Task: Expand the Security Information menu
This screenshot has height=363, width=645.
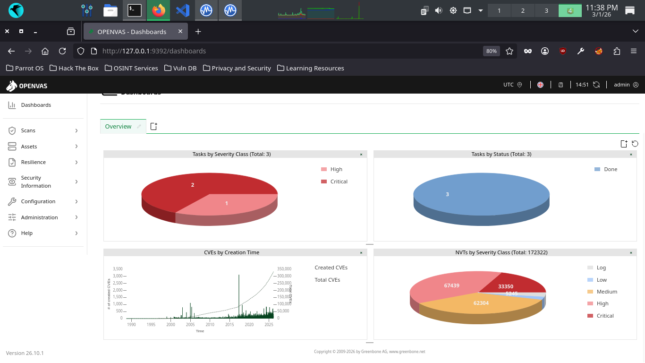Action: point(42,181)
